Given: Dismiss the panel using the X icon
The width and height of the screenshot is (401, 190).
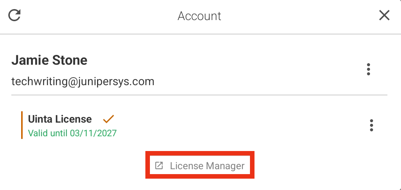Looking at the screenshot, I should 384,16.
